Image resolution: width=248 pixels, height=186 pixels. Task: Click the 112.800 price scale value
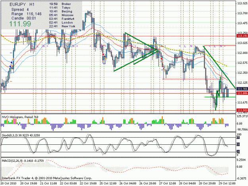242,53
